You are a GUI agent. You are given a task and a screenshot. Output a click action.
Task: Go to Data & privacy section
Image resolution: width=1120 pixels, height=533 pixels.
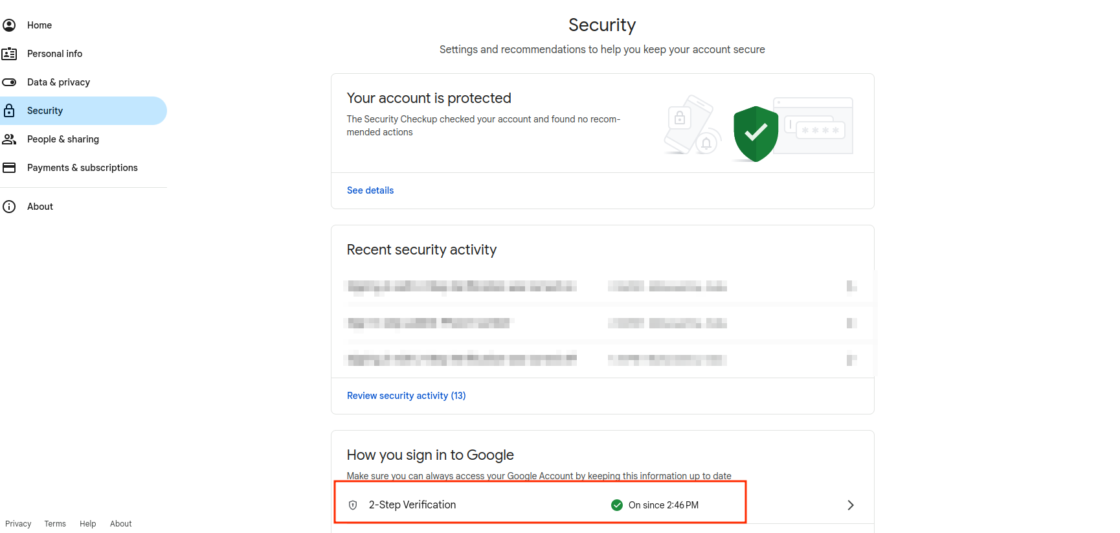pos(58,82)
